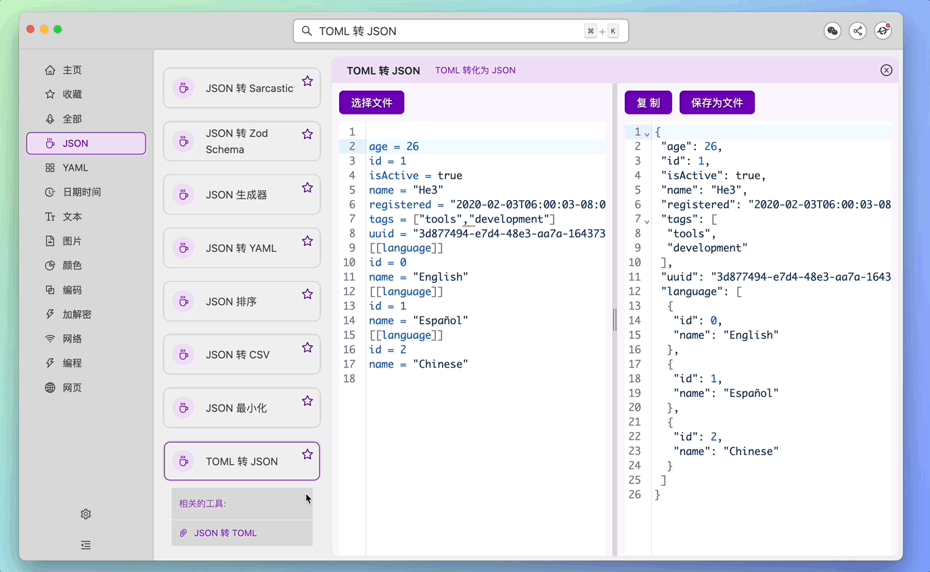Open the WeChat icon in title bar
Image resolution: width=930 pixels, height=572 pixels.
click(x=833, y=31)
